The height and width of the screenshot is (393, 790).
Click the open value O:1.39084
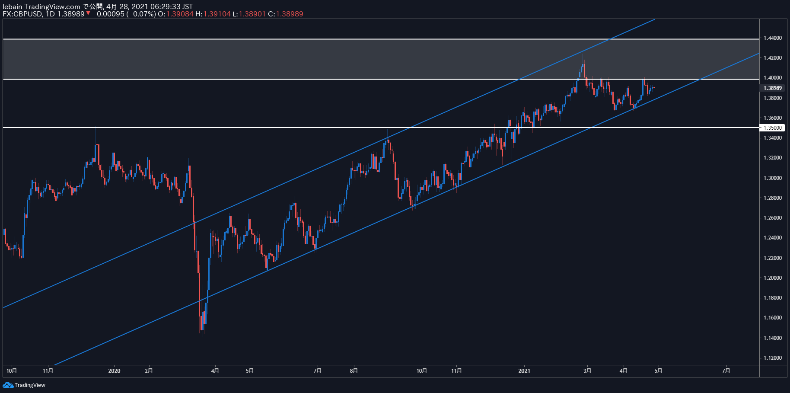click(x=175, y=14)
